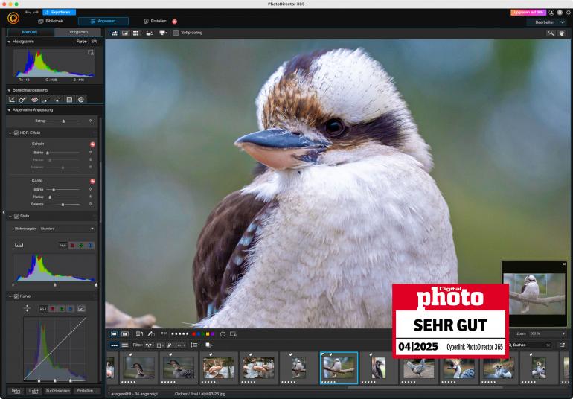
Task: Switch to compare view layout icon
Action: tap(125, 33)
